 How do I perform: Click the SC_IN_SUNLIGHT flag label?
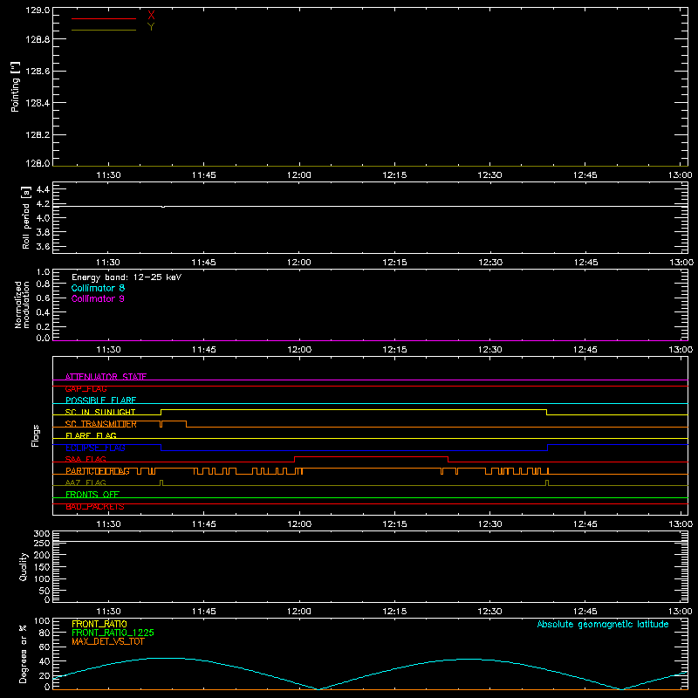pyautogui.click(x=100, y=412)
